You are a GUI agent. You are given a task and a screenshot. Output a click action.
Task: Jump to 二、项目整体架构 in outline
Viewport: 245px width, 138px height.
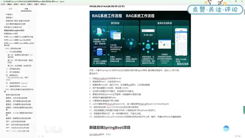(13, 69)
